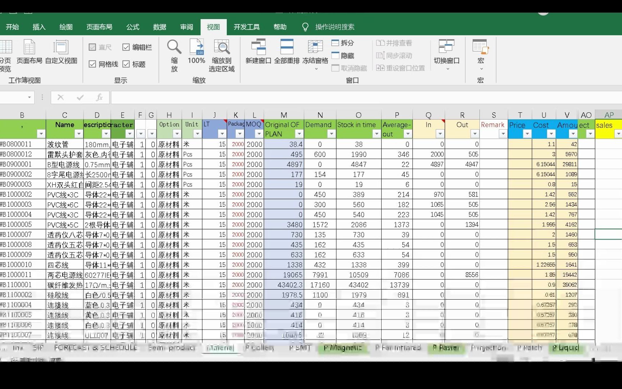Open the P Liquid sheet tab
This screenshot has height=389, width=622.
[x=565, y=348]
